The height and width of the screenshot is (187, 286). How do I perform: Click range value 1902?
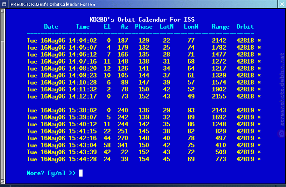tap(219, 90)
